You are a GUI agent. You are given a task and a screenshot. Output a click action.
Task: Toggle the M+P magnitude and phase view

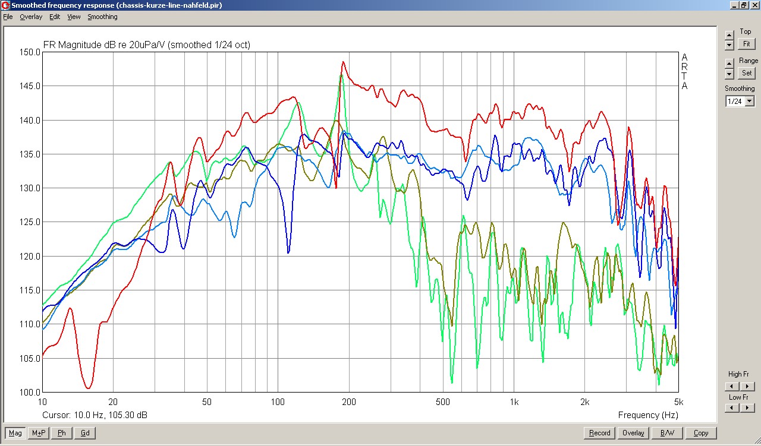click(39, 433)
